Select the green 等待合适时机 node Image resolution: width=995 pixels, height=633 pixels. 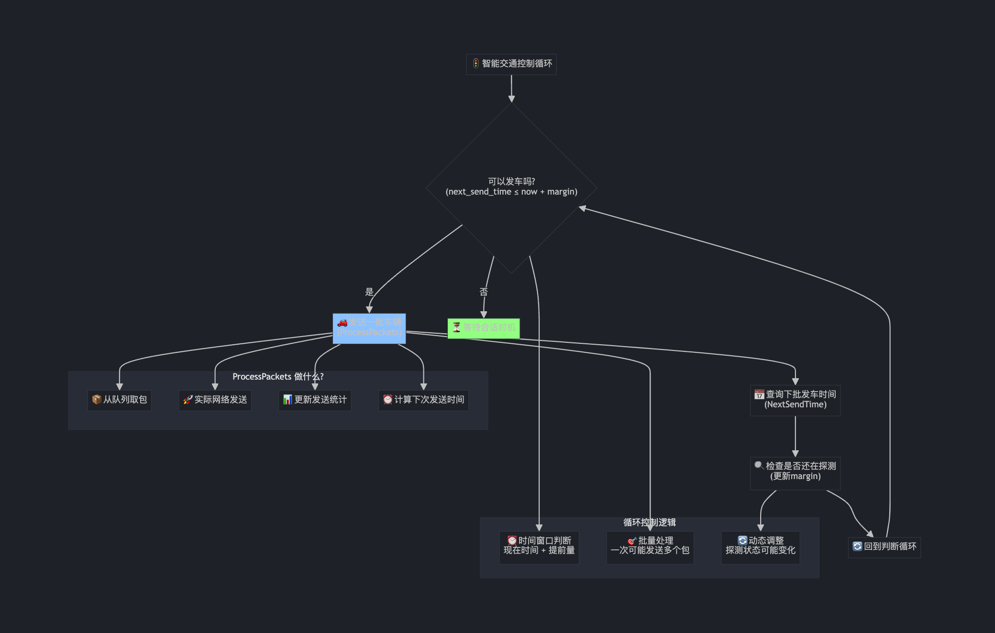click(x=484, y=328)
